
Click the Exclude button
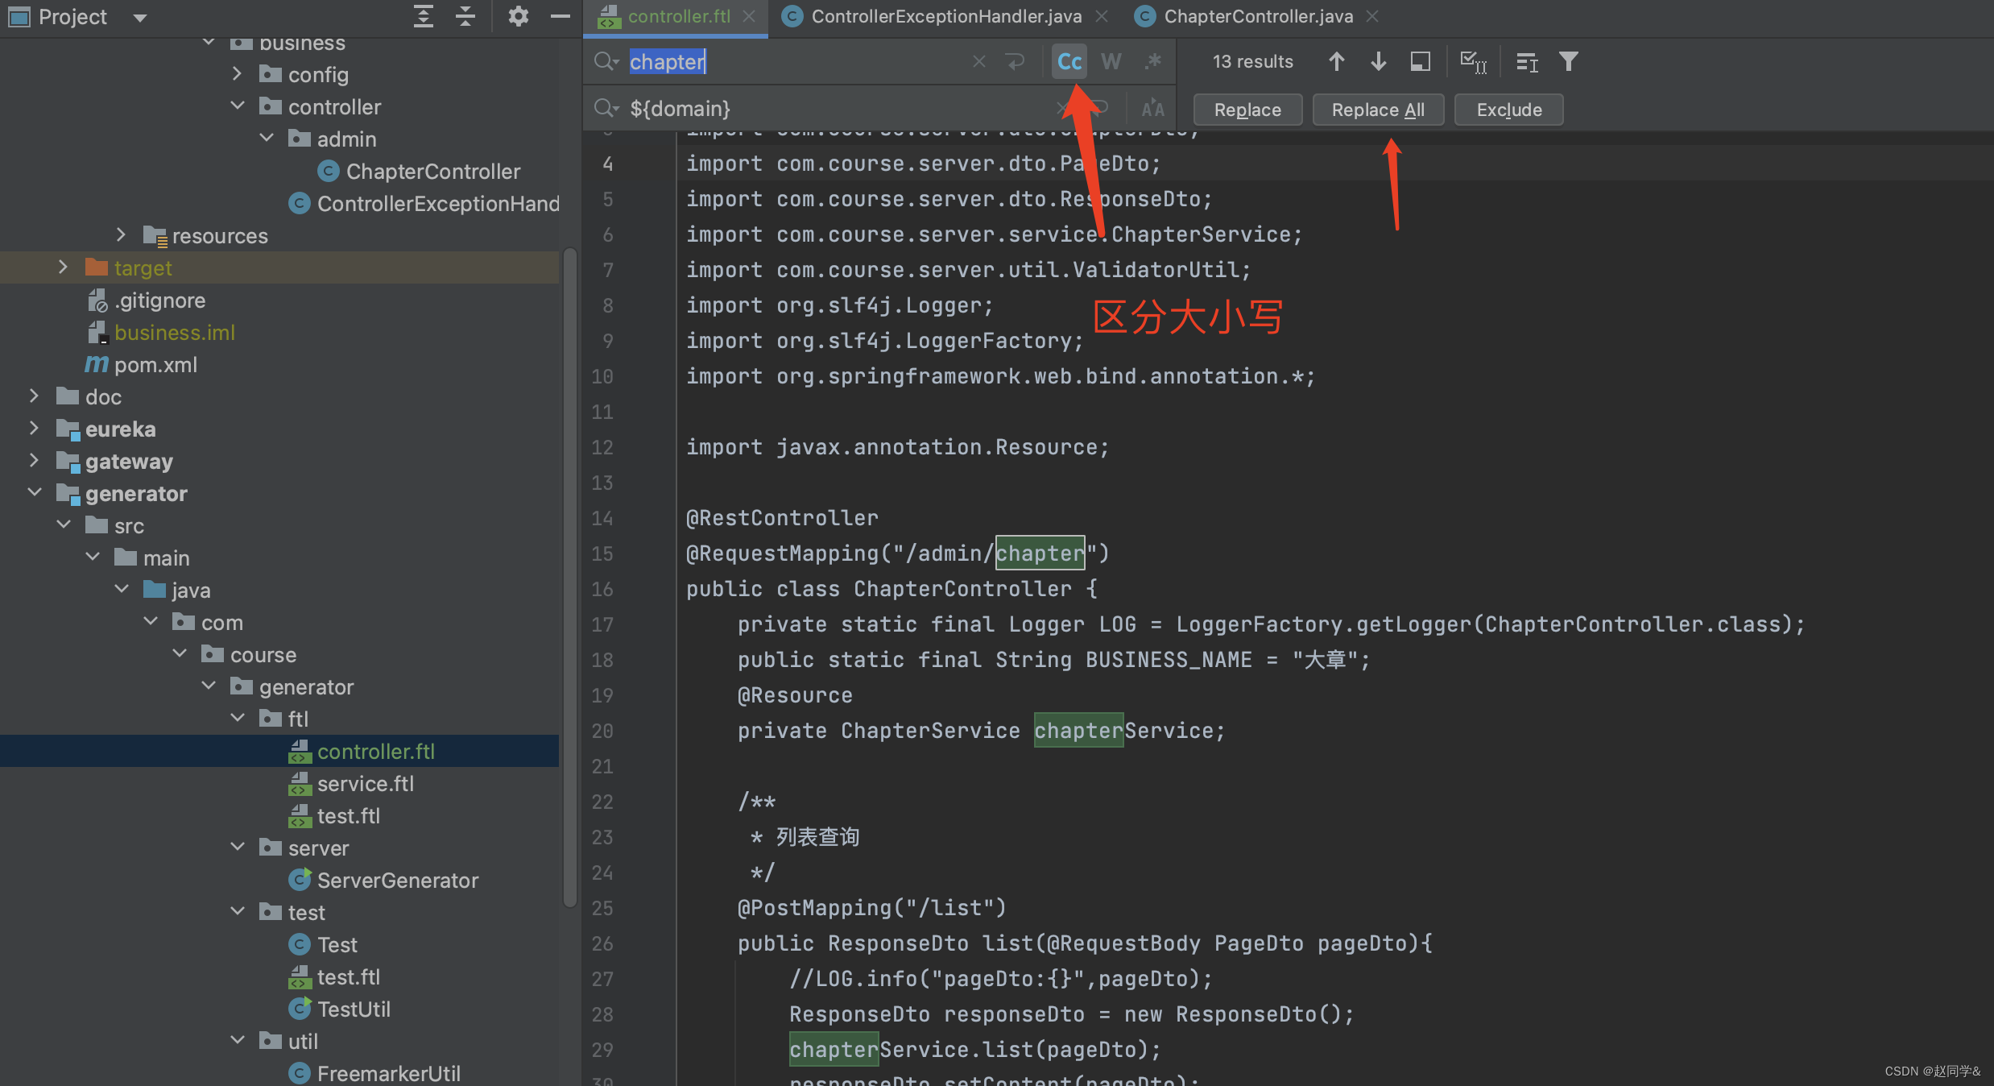click(x=1508, y=110)
